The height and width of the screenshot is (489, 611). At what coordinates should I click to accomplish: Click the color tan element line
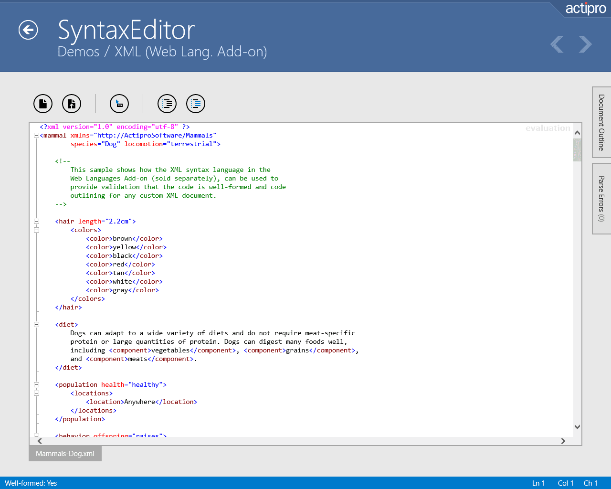[x=120, y=273]
